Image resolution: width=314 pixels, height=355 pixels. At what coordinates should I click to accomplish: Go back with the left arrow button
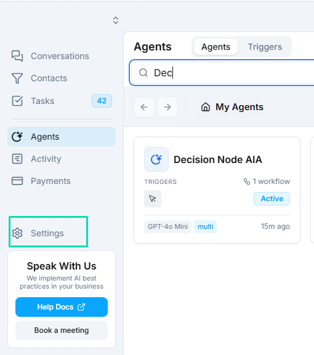click(x=144, y=107)
